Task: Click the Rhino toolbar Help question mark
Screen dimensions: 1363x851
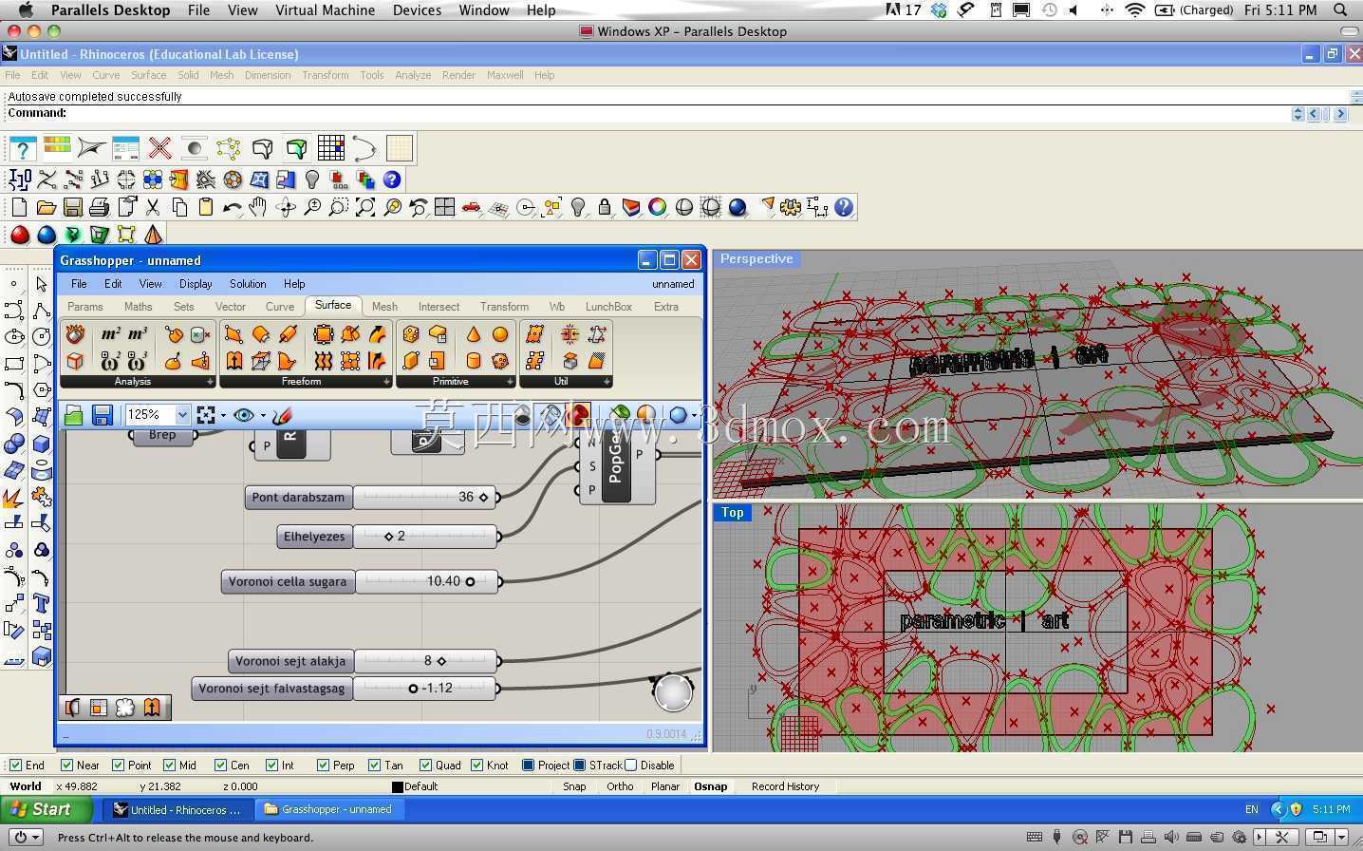Action: (844, 207)
